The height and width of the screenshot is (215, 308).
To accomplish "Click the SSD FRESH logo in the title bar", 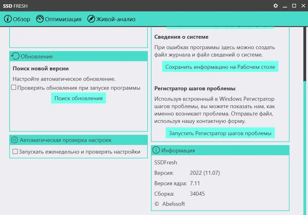I will 15,6.
